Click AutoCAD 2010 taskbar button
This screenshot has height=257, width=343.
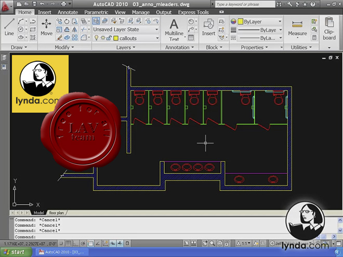pyautogui.click(x=62, y=252)
